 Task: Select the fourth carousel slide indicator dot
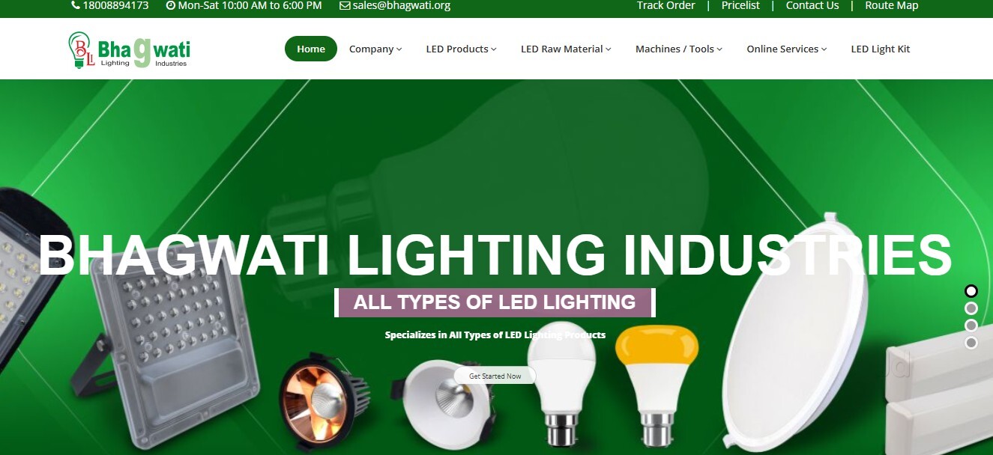[971, 343]
